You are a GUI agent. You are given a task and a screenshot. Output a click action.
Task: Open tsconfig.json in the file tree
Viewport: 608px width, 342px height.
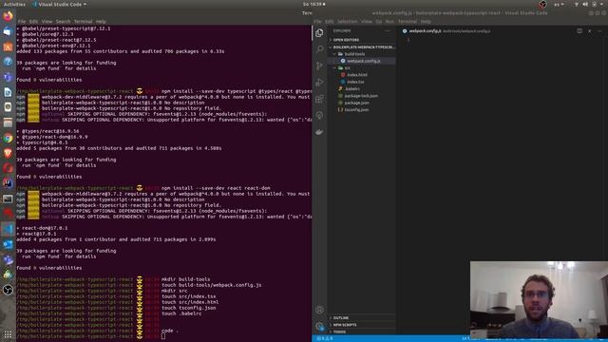[362, 110]
